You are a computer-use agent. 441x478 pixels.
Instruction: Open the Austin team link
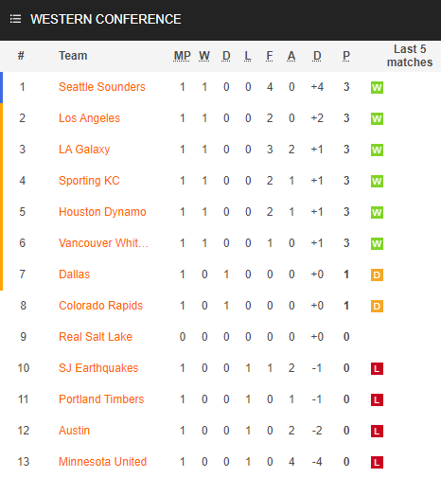[74, 431]
